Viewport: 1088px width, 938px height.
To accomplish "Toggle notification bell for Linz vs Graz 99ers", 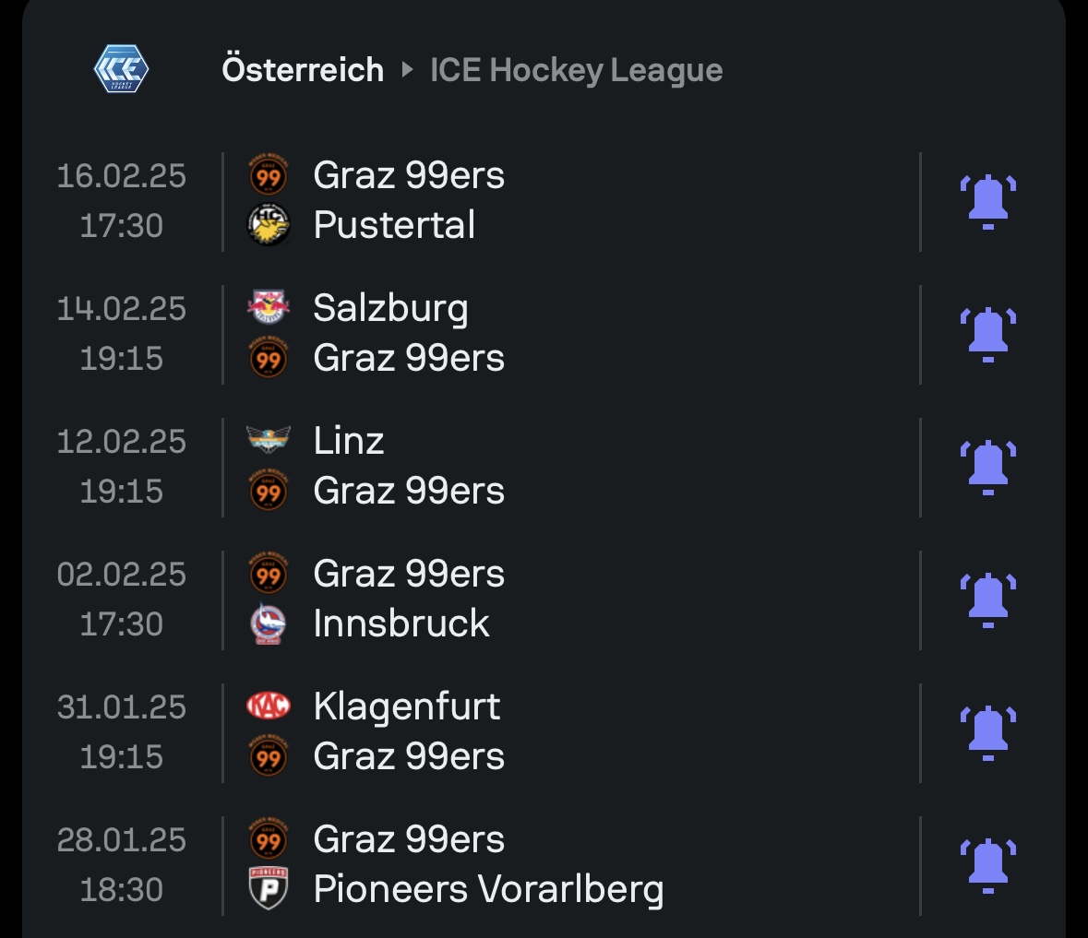I will point(987,467).
